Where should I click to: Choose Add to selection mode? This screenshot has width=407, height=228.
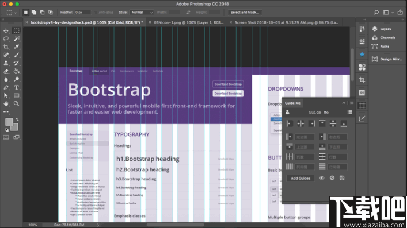pos(34,13)
